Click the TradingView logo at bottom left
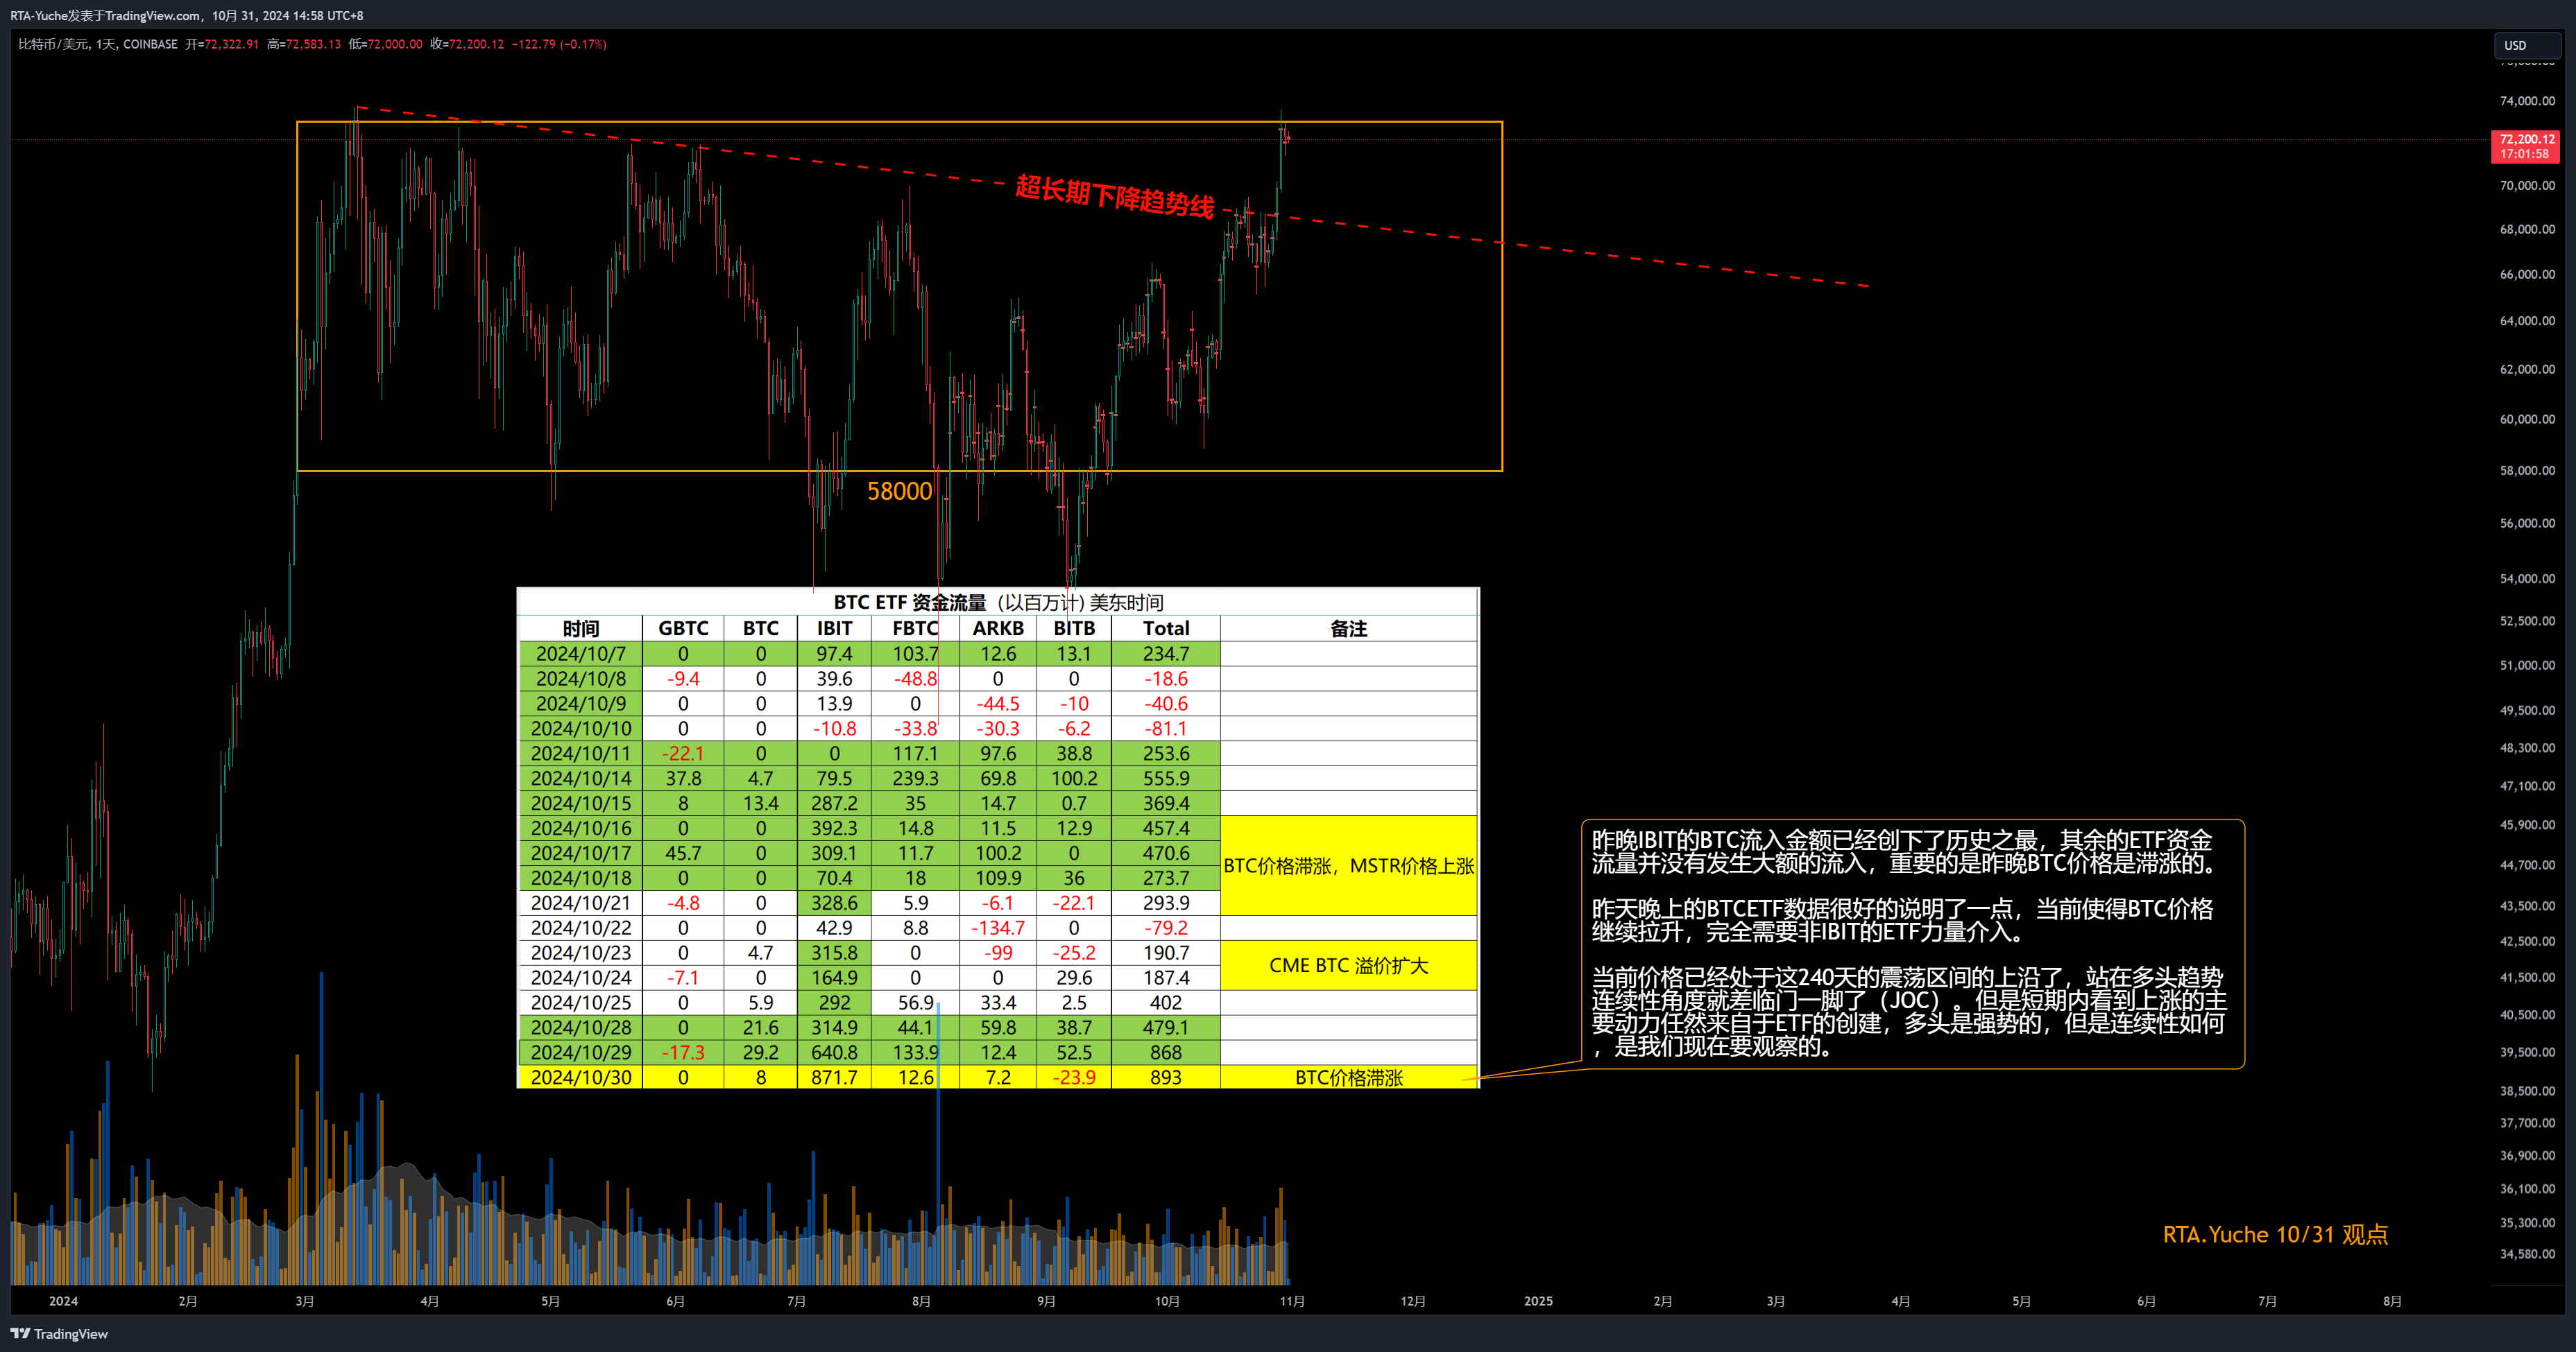 point(59,1333)
